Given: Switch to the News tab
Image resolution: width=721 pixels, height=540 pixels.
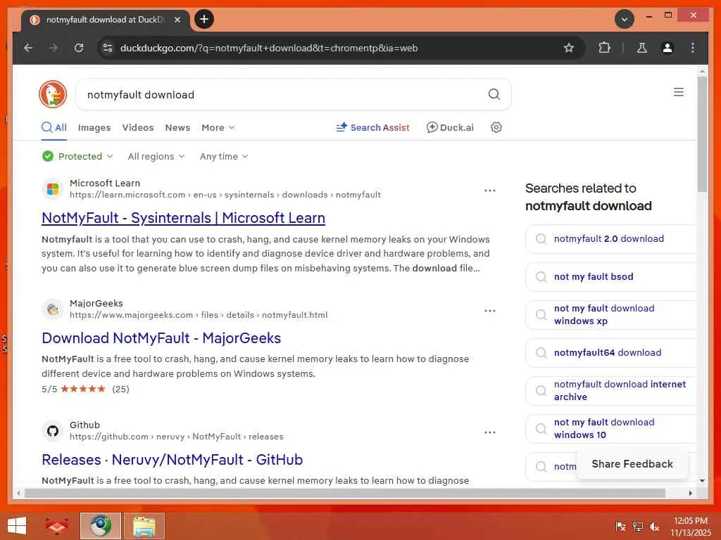Looking at the screenshot, I should click(177, 127).
